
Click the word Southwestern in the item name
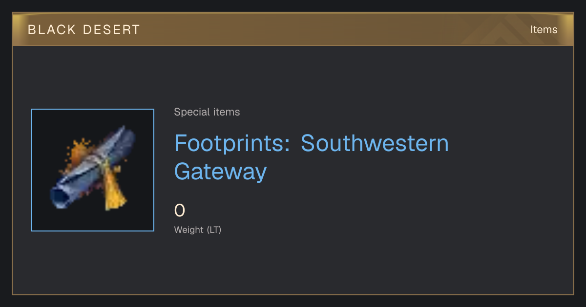[x=375, y=143]
